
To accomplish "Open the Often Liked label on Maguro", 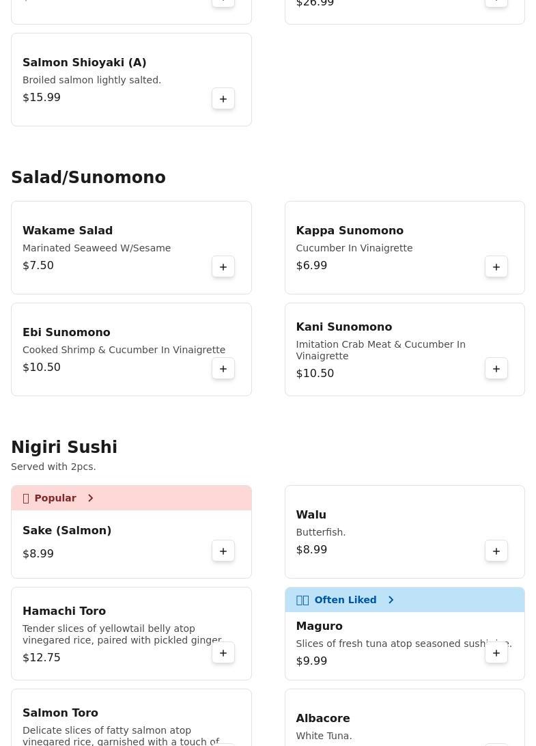I will click(345, 600).
